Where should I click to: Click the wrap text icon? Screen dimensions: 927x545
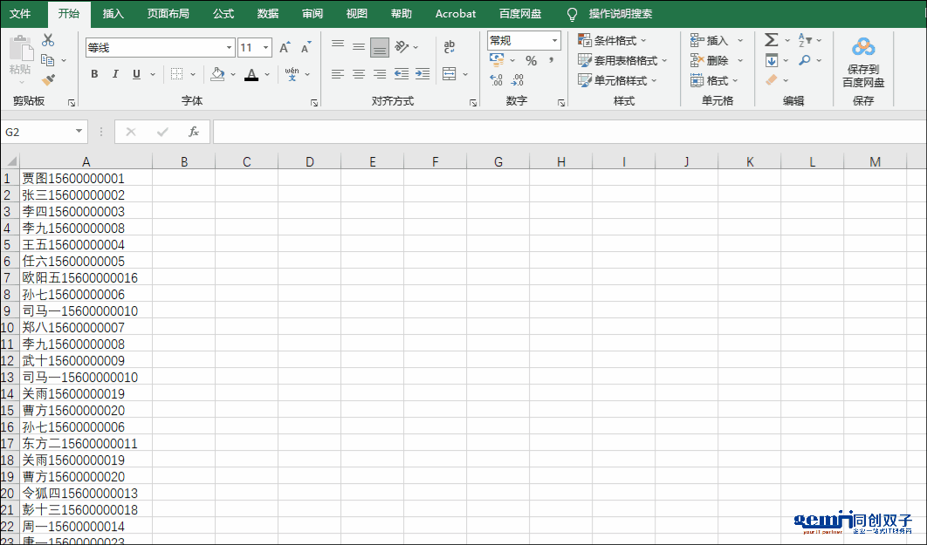point(450,47)
